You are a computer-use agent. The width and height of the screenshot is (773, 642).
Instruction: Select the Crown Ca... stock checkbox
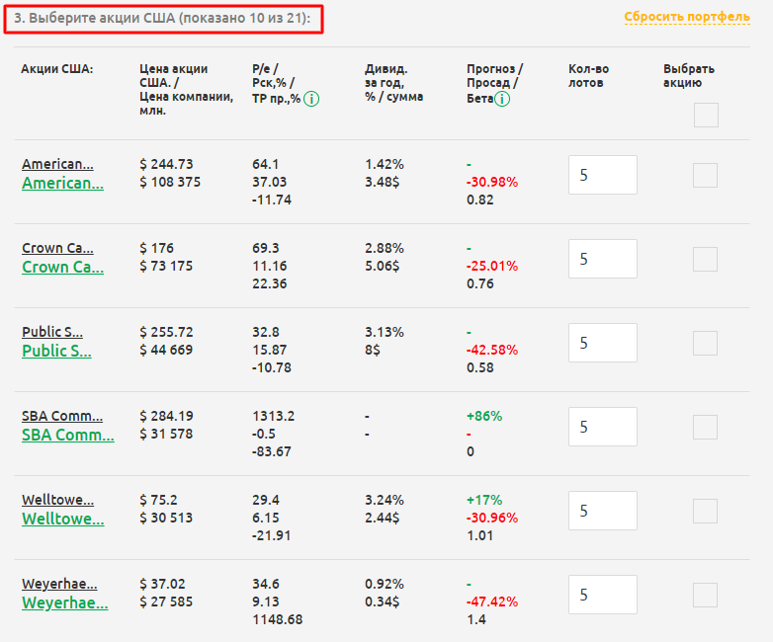pos(705,260)
